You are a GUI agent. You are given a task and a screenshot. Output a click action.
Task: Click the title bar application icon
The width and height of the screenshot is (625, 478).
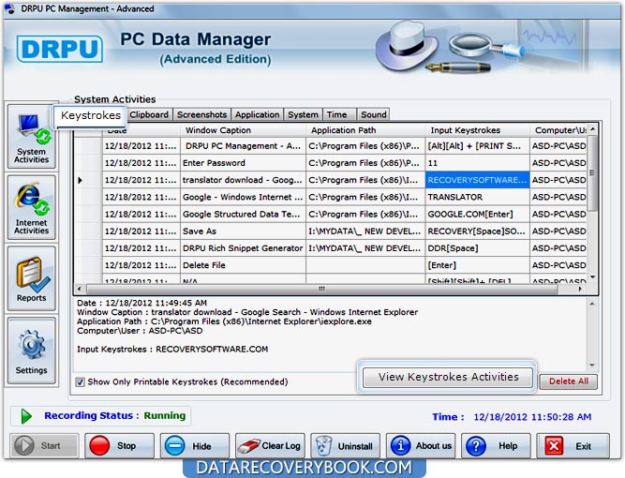(x=10, y=8)
